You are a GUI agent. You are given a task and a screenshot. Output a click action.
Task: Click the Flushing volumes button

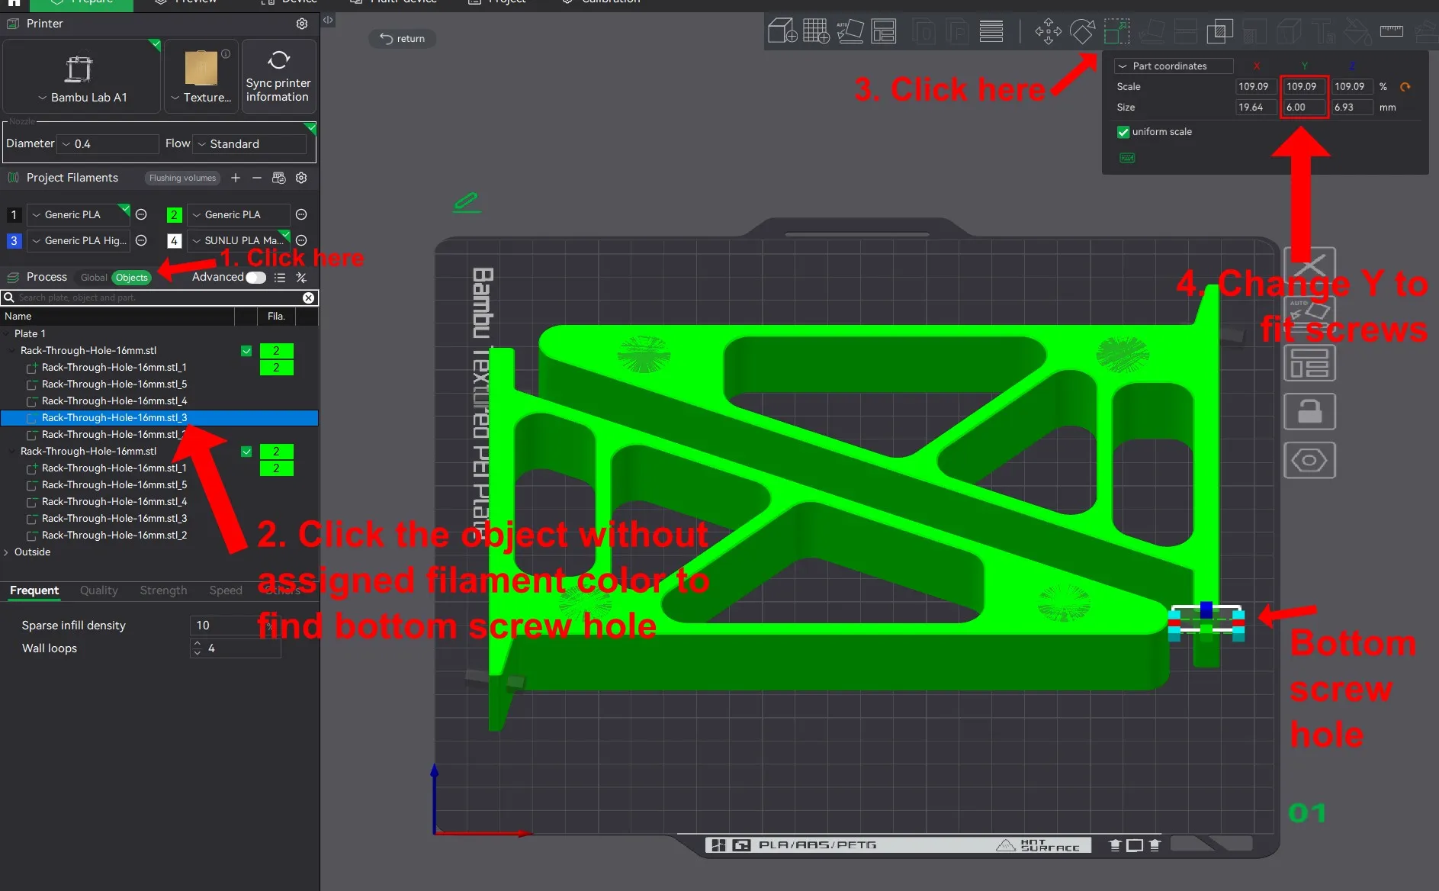click(182, 178)
